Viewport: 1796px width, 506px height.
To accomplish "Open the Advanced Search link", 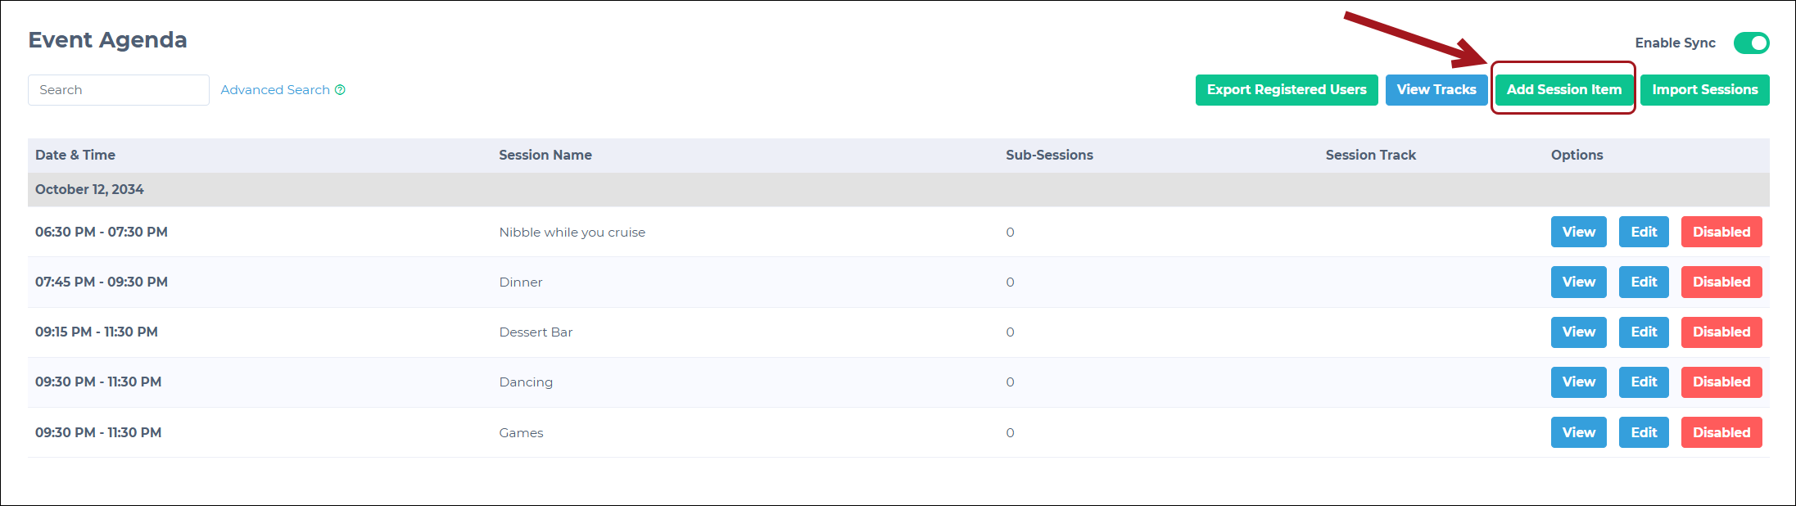I will pos(275,90).
